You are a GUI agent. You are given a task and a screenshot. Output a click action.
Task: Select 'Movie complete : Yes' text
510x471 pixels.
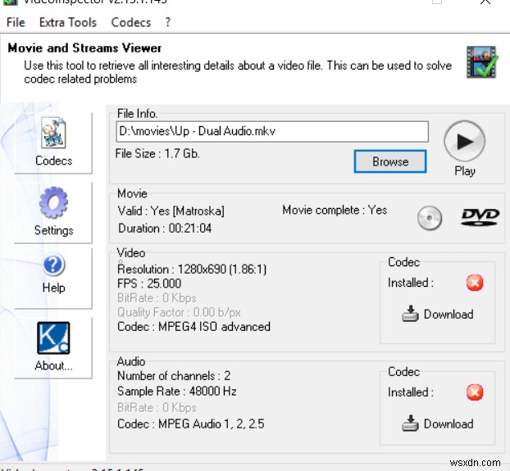click(335, 211)
